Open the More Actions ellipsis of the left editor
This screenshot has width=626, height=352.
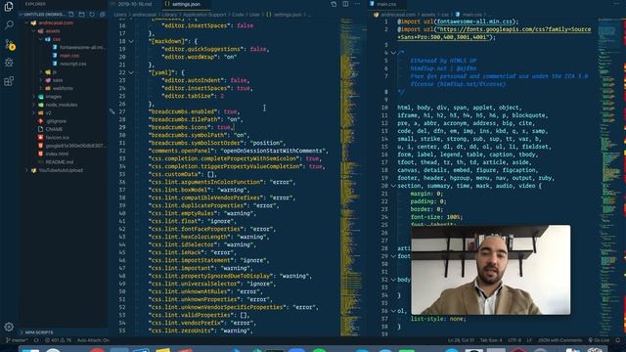coord(357,4)
